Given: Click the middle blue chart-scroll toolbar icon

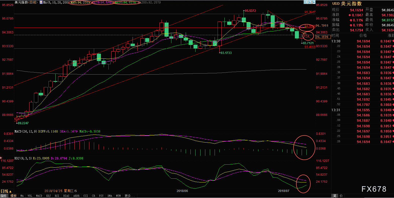Looking at the screenshot, I should (309, 2).
